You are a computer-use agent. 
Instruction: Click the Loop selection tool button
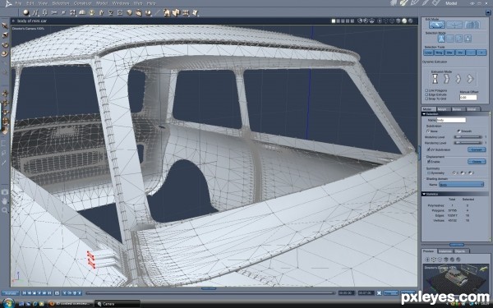coord(429,53)
